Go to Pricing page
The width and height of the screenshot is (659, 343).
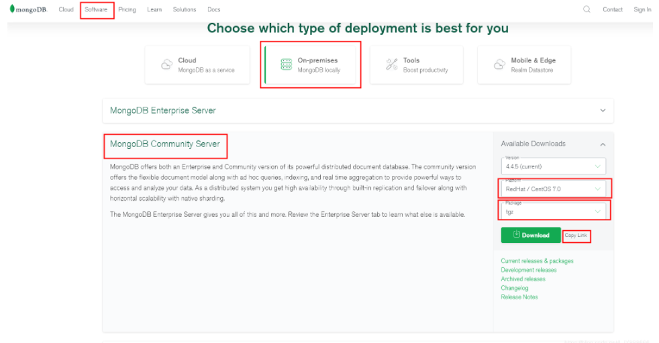(x=127, y=9)
